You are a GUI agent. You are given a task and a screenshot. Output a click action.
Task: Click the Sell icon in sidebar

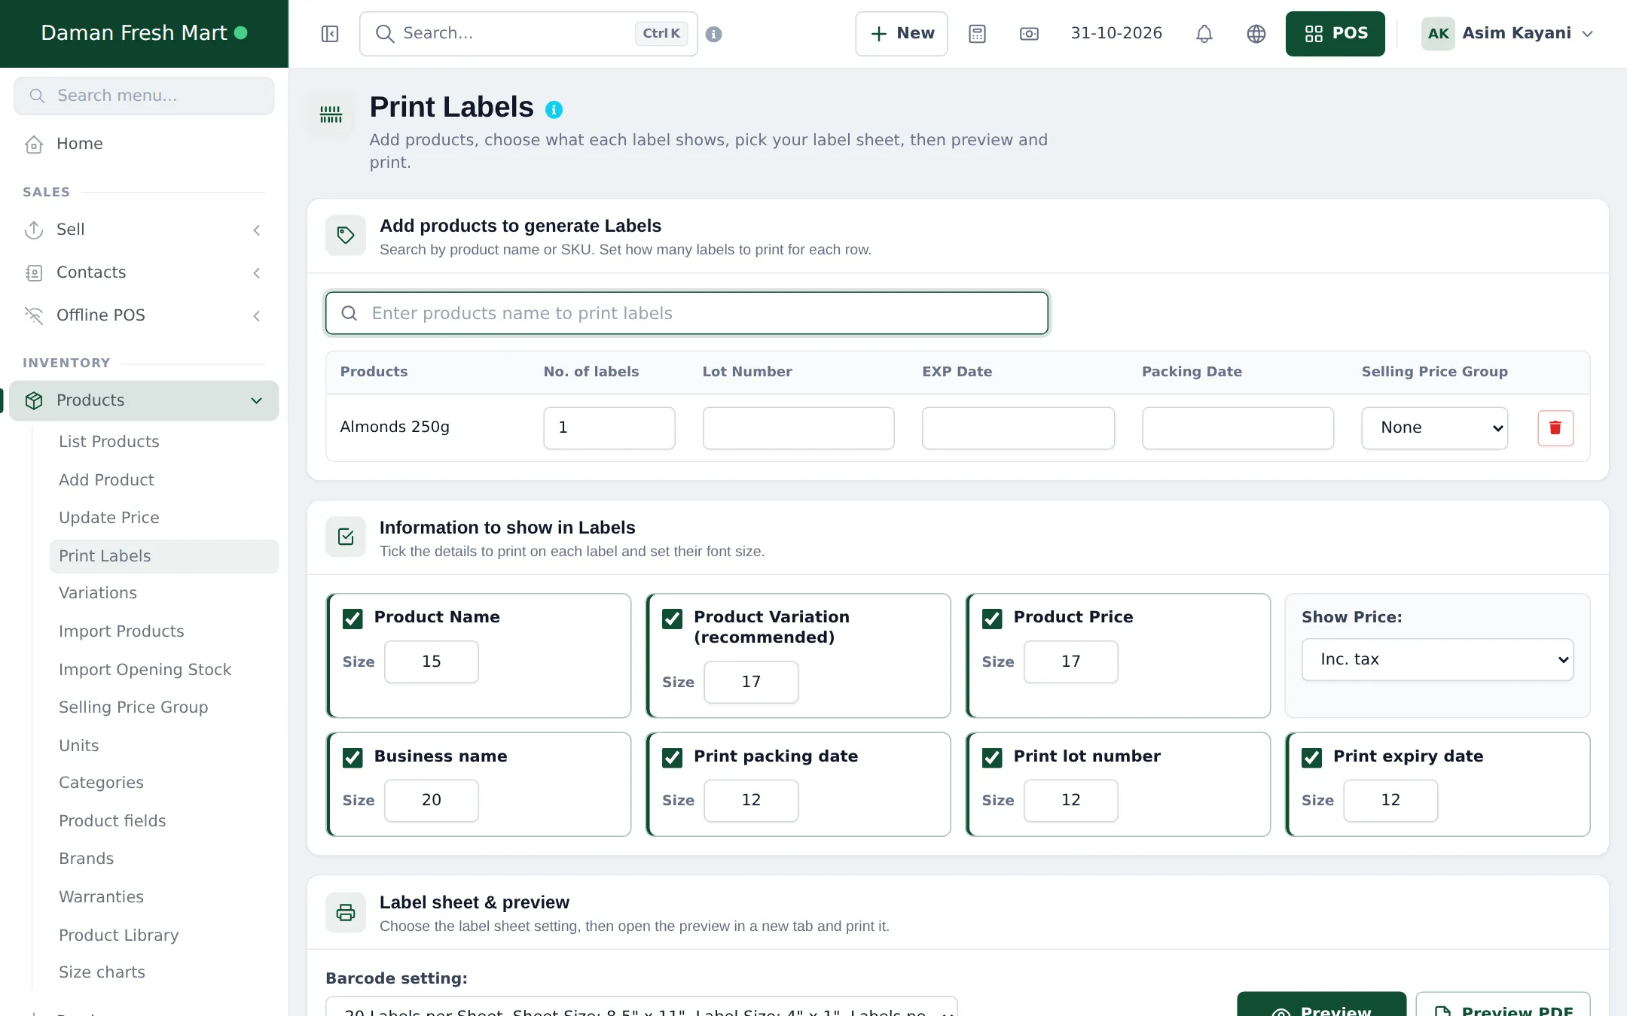(x=34, y=230)
